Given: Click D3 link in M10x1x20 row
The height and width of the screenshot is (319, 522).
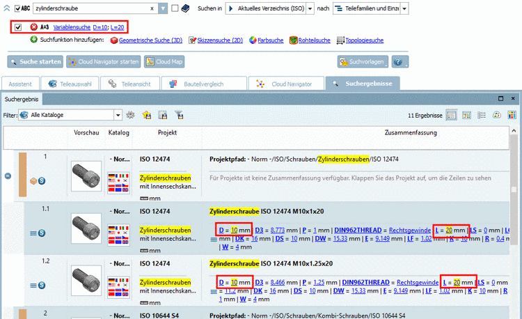Looking at the screenshot, I should [x=259, y=230].
